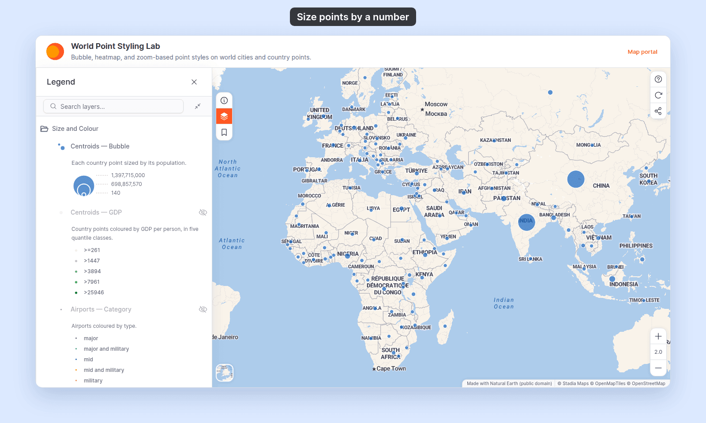Click 'Each country point sized' description
This screenshot has height=423, width=706.
(x=129, y=163)
